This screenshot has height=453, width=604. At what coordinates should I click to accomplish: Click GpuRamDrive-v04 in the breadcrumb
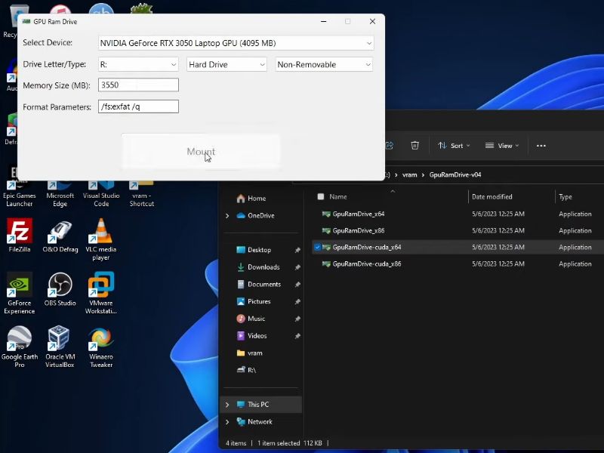point(455,175)
